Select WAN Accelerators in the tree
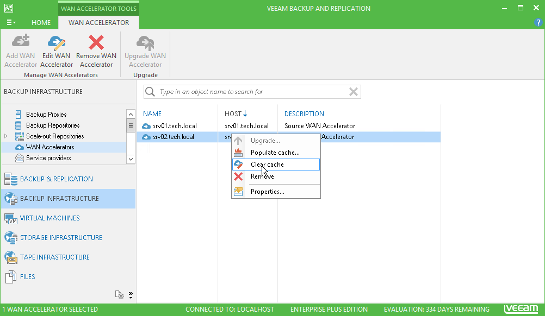Screen dimensions: 545x316 click(x=50, y=147)
